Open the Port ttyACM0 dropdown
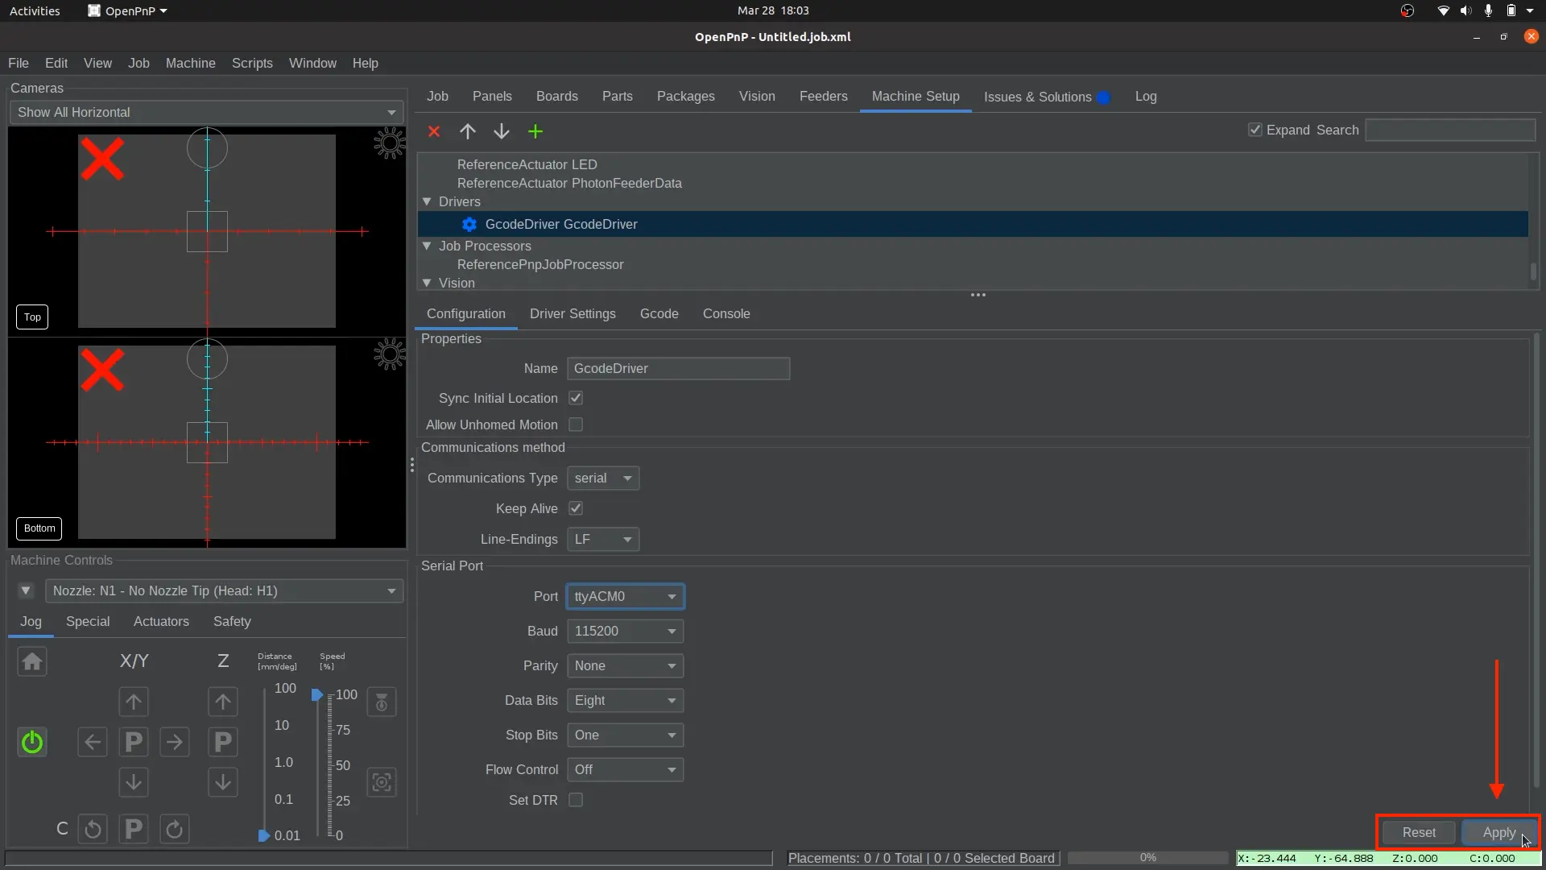This screenshot has height=870, width=1546. tap(625, 597)
